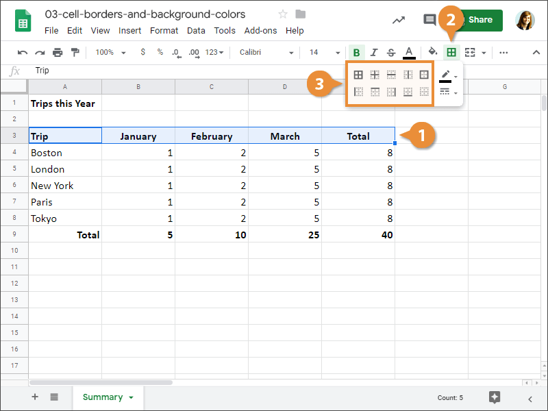Open the merge cells type dropdown arrow
This screenshot has height=411, width=548.
click(x=484, y=53)
